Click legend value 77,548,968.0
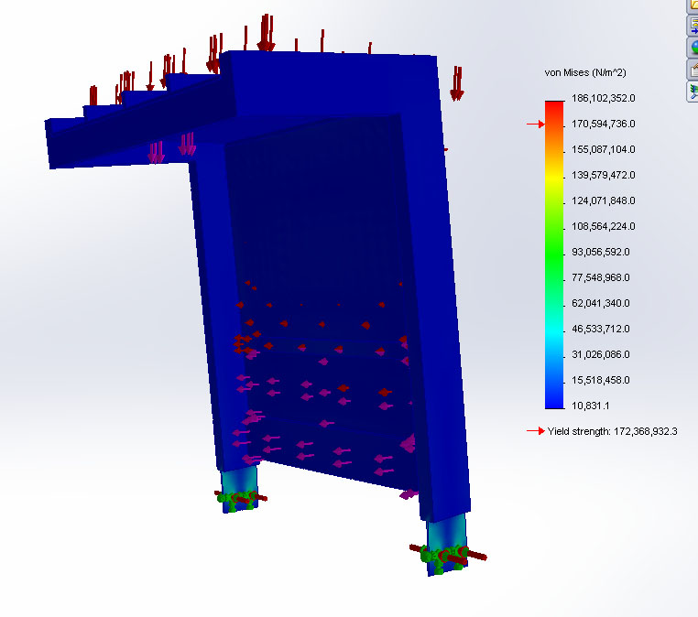Viewport: 698px width, 617px height. point(601,278)
